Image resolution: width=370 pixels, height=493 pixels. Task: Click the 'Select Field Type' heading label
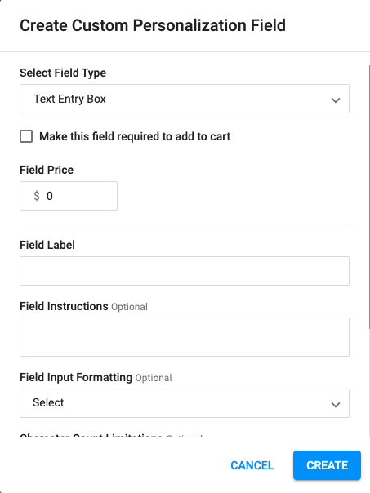[x=63, y=73]
